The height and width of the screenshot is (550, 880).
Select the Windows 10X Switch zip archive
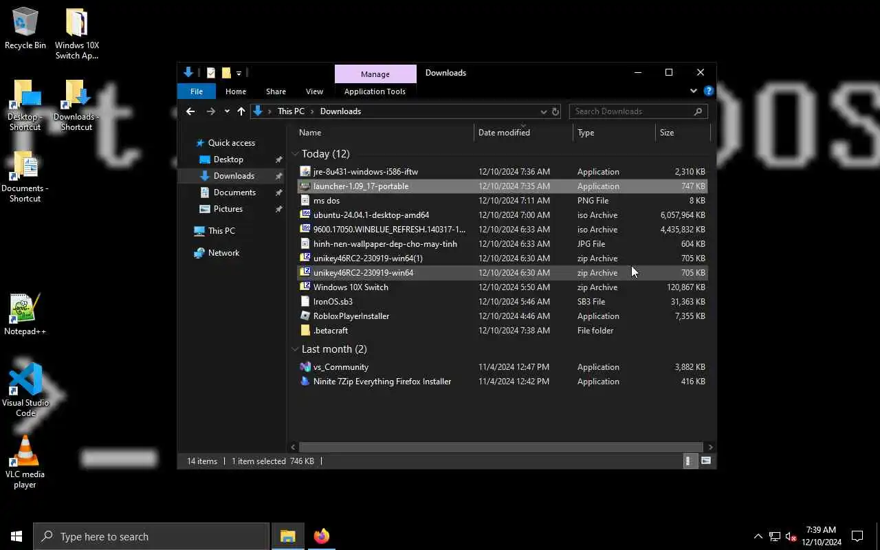(x=502, y=287)
